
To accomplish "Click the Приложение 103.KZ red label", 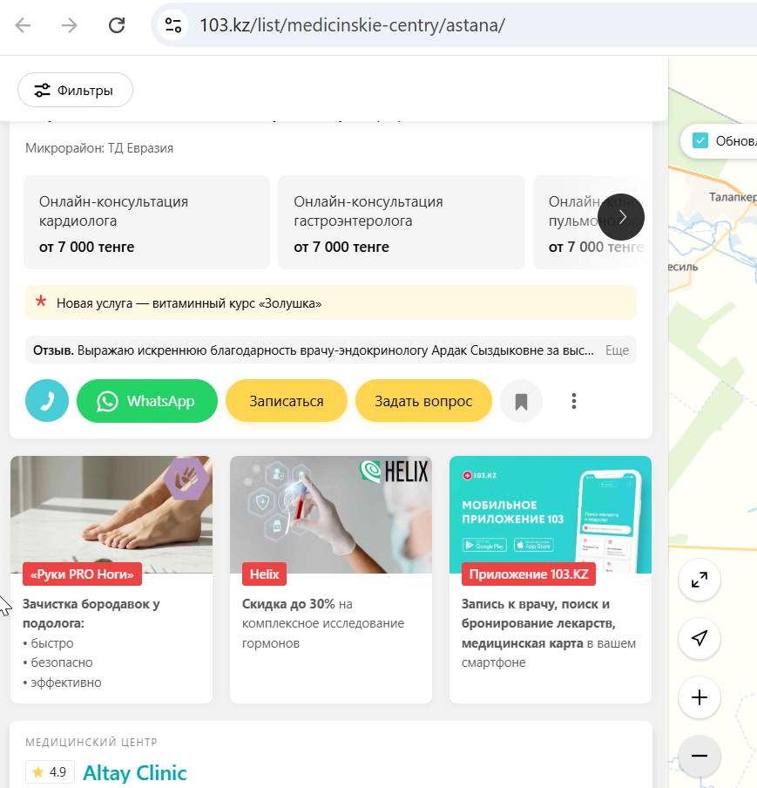I will [x=529, y=574].
